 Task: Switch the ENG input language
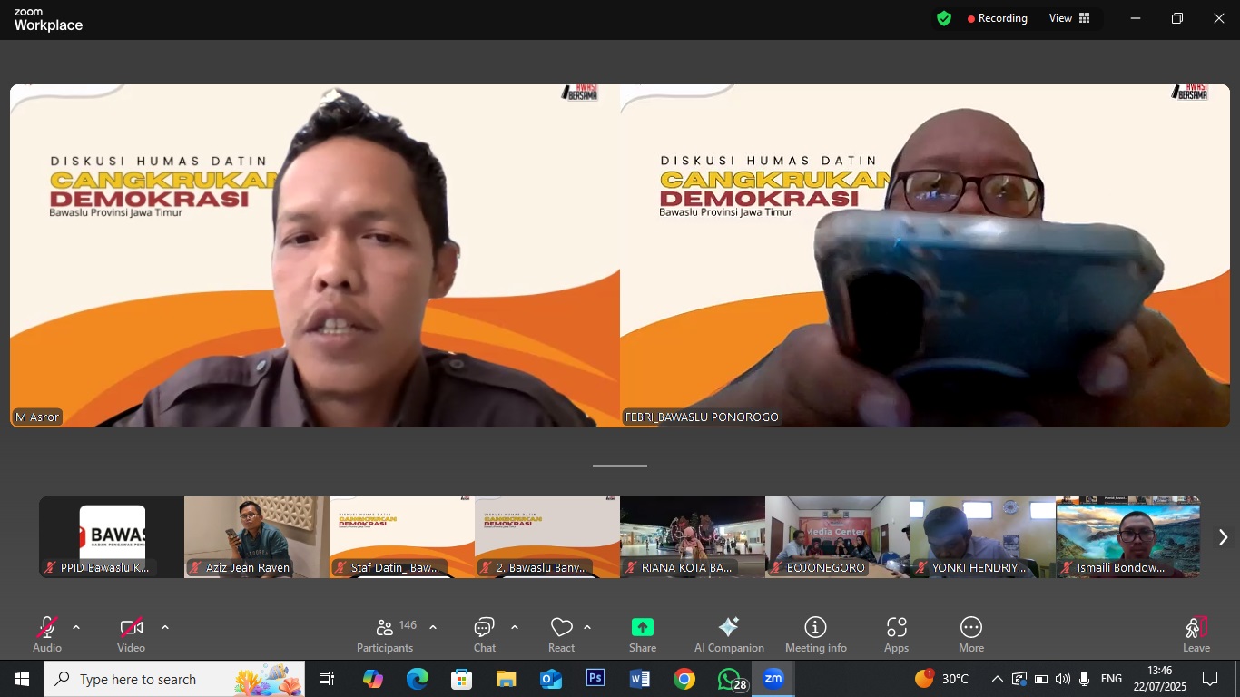coord(1111,679)
